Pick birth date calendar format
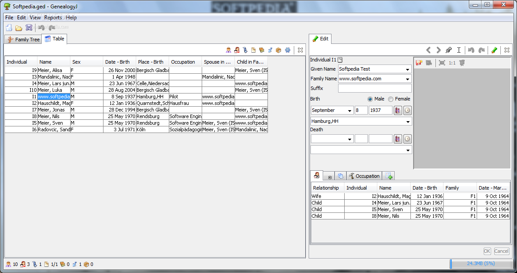 coord(398,110)
